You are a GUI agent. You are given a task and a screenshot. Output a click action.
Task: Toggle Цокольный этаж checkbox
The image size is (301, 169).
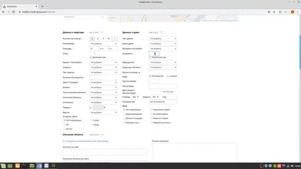pyautogui.click(x=91, y=57)
